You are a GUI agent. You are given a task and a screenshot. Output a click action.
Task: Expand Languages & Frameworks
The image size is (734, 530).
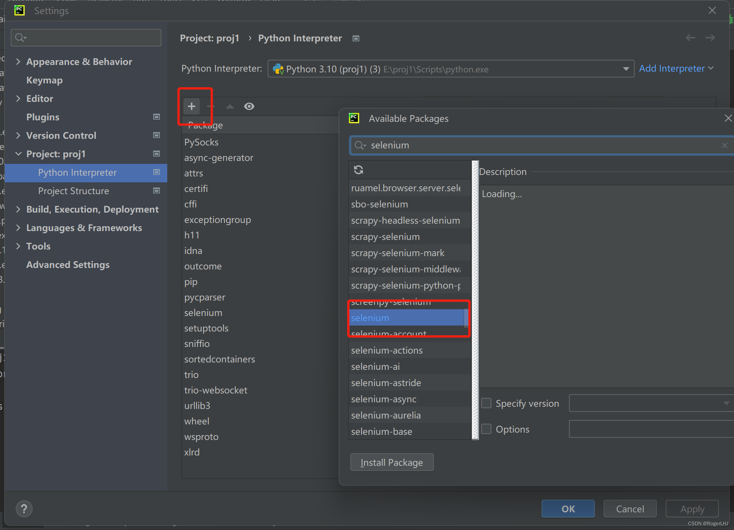(x=18, y=228)
